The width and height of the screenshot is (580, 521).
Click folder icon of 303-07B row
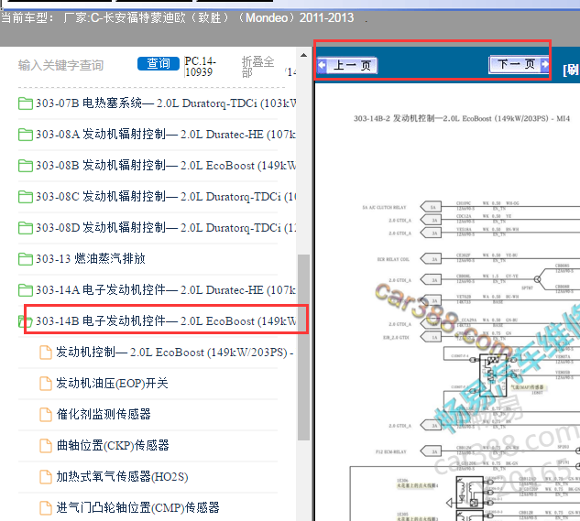pyautogui.click(x=25, y=103)
